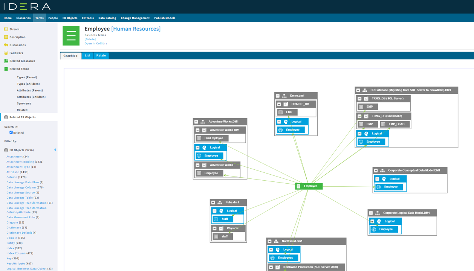Select the Graphical tab
This screenshot has width=474, height=271.
[x=71, y=56]
